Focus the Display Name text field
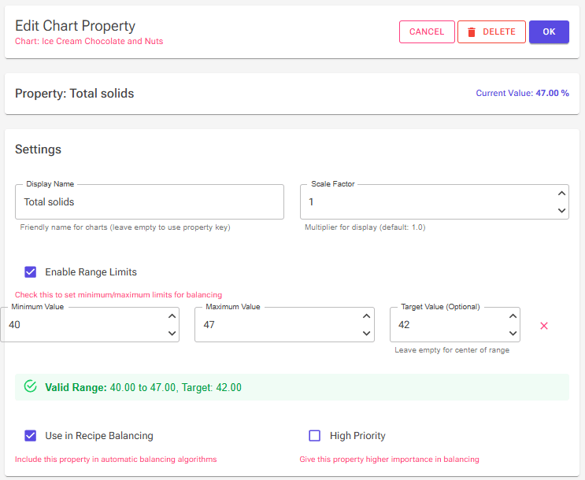 150,201
